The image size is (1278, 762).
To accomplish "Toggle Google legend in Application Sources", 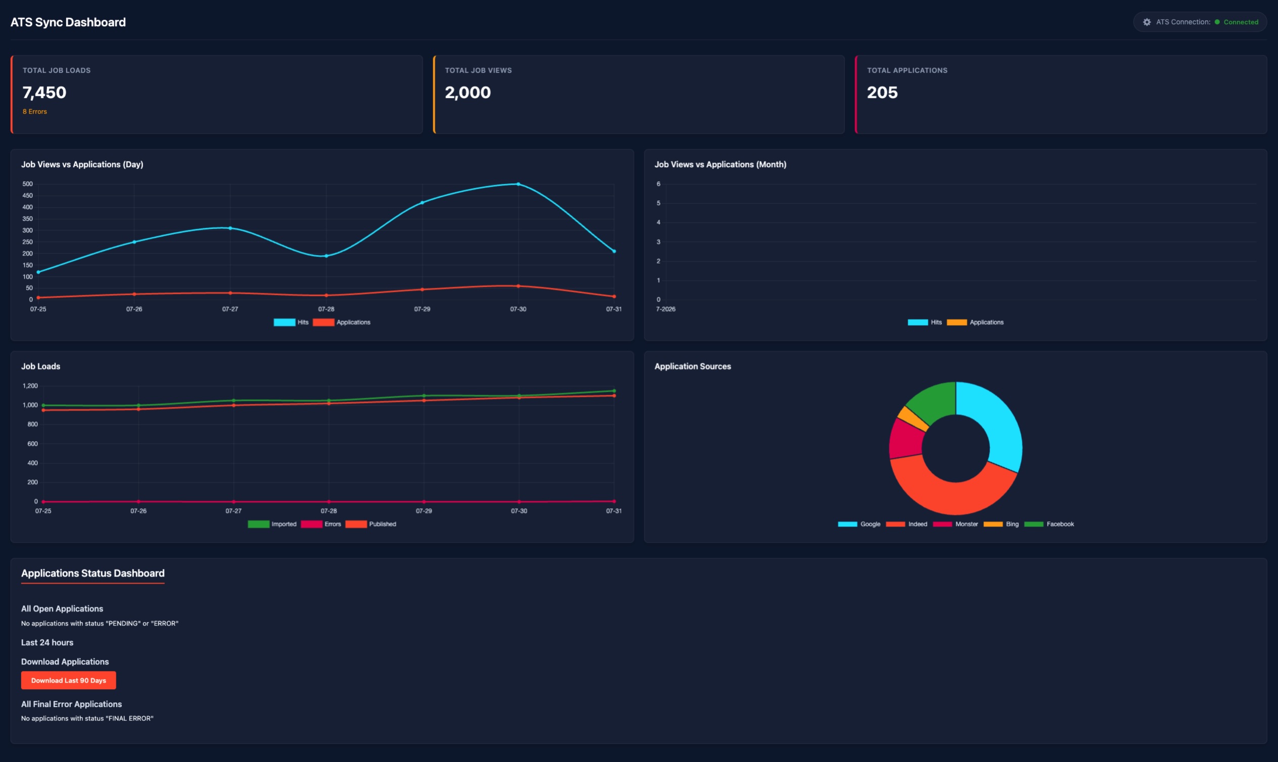I will (x=859, y=525).
